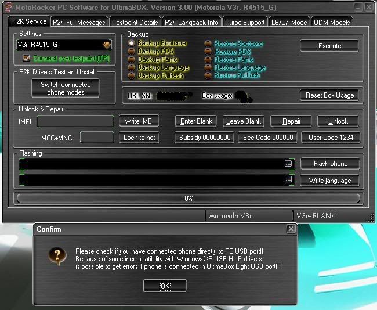Image resolution: width=377 pixels, height=310 pixels.
Task: Click the Lock to net button
Action: [139, 138]
